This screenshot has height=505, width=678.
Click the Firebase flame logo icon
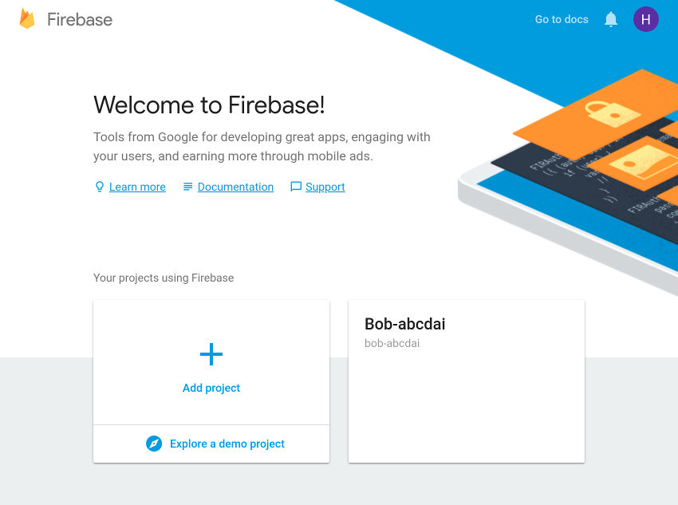click(x=27, y=19)
